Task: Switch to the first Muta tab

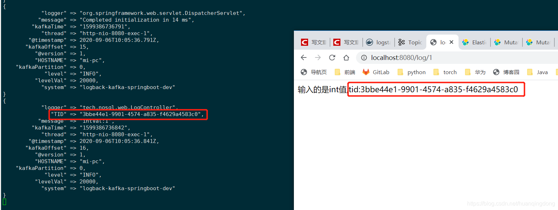Action: 506,42
